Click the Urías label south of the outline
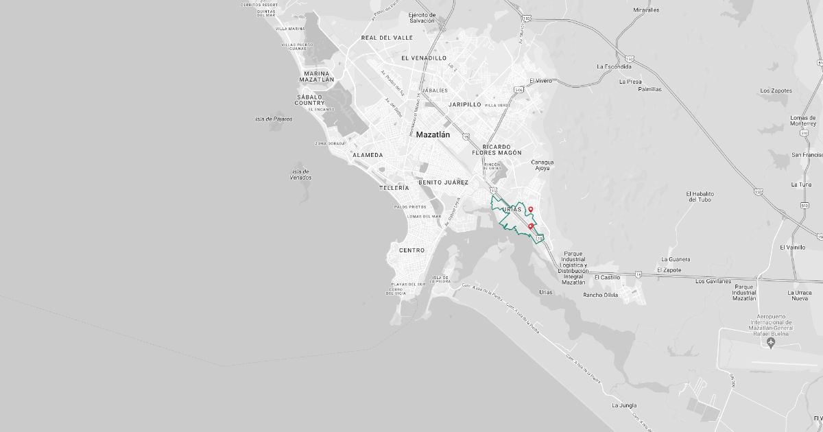 pos(546,292)
